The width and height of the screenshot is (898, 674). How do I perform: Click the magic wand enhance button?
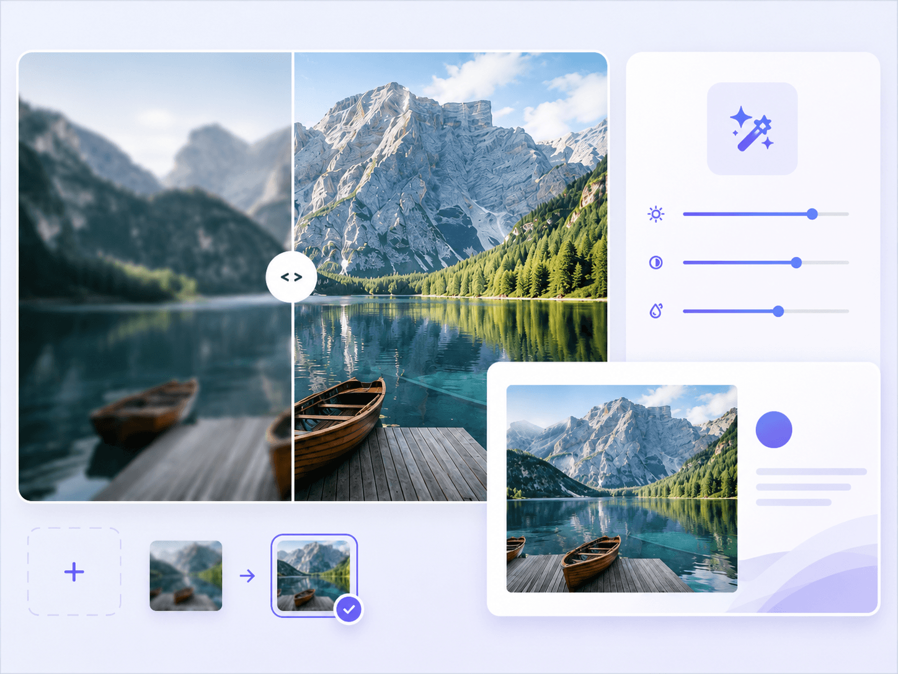click(752, 128)
